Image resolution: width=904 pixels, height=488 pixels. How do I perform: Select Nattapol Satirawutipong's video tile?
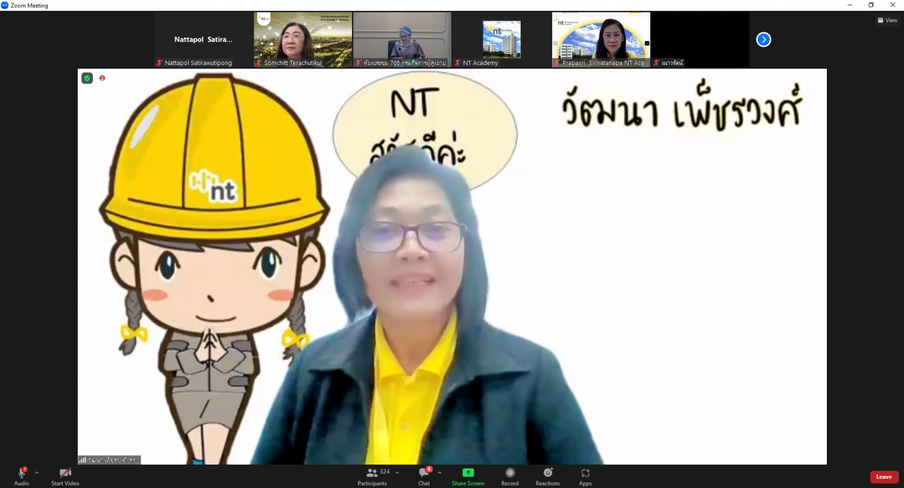click(x=203, y=40)
